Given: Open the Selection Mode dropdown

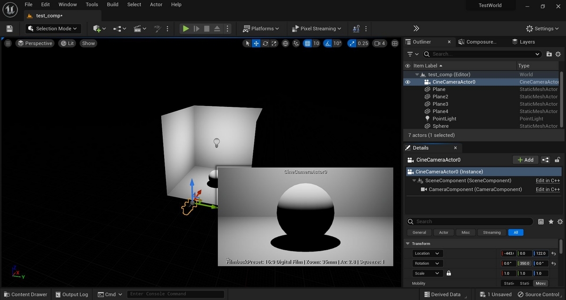Looking at the screenshot, I should coord(53,29).
